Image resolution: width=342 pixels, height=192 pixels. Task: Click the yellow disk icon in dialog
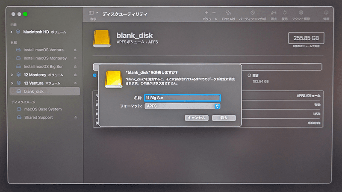click(114, 80)
